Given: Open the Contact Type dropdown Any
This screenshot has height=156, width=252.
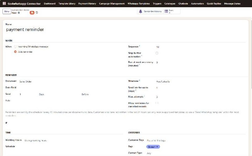Looking at the screenshot, I should tap(196, 153).
